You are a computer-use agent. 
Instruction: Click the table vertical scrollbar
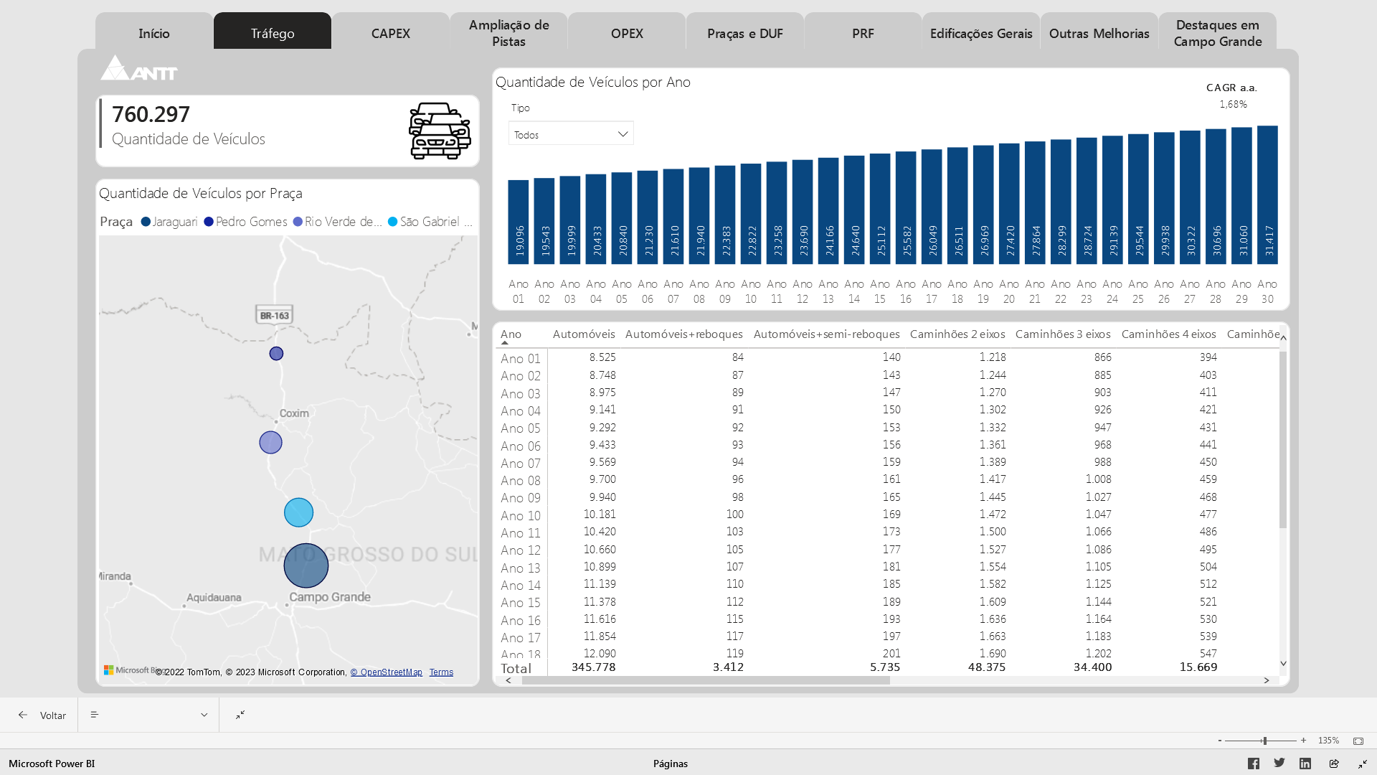[1283, 439]
